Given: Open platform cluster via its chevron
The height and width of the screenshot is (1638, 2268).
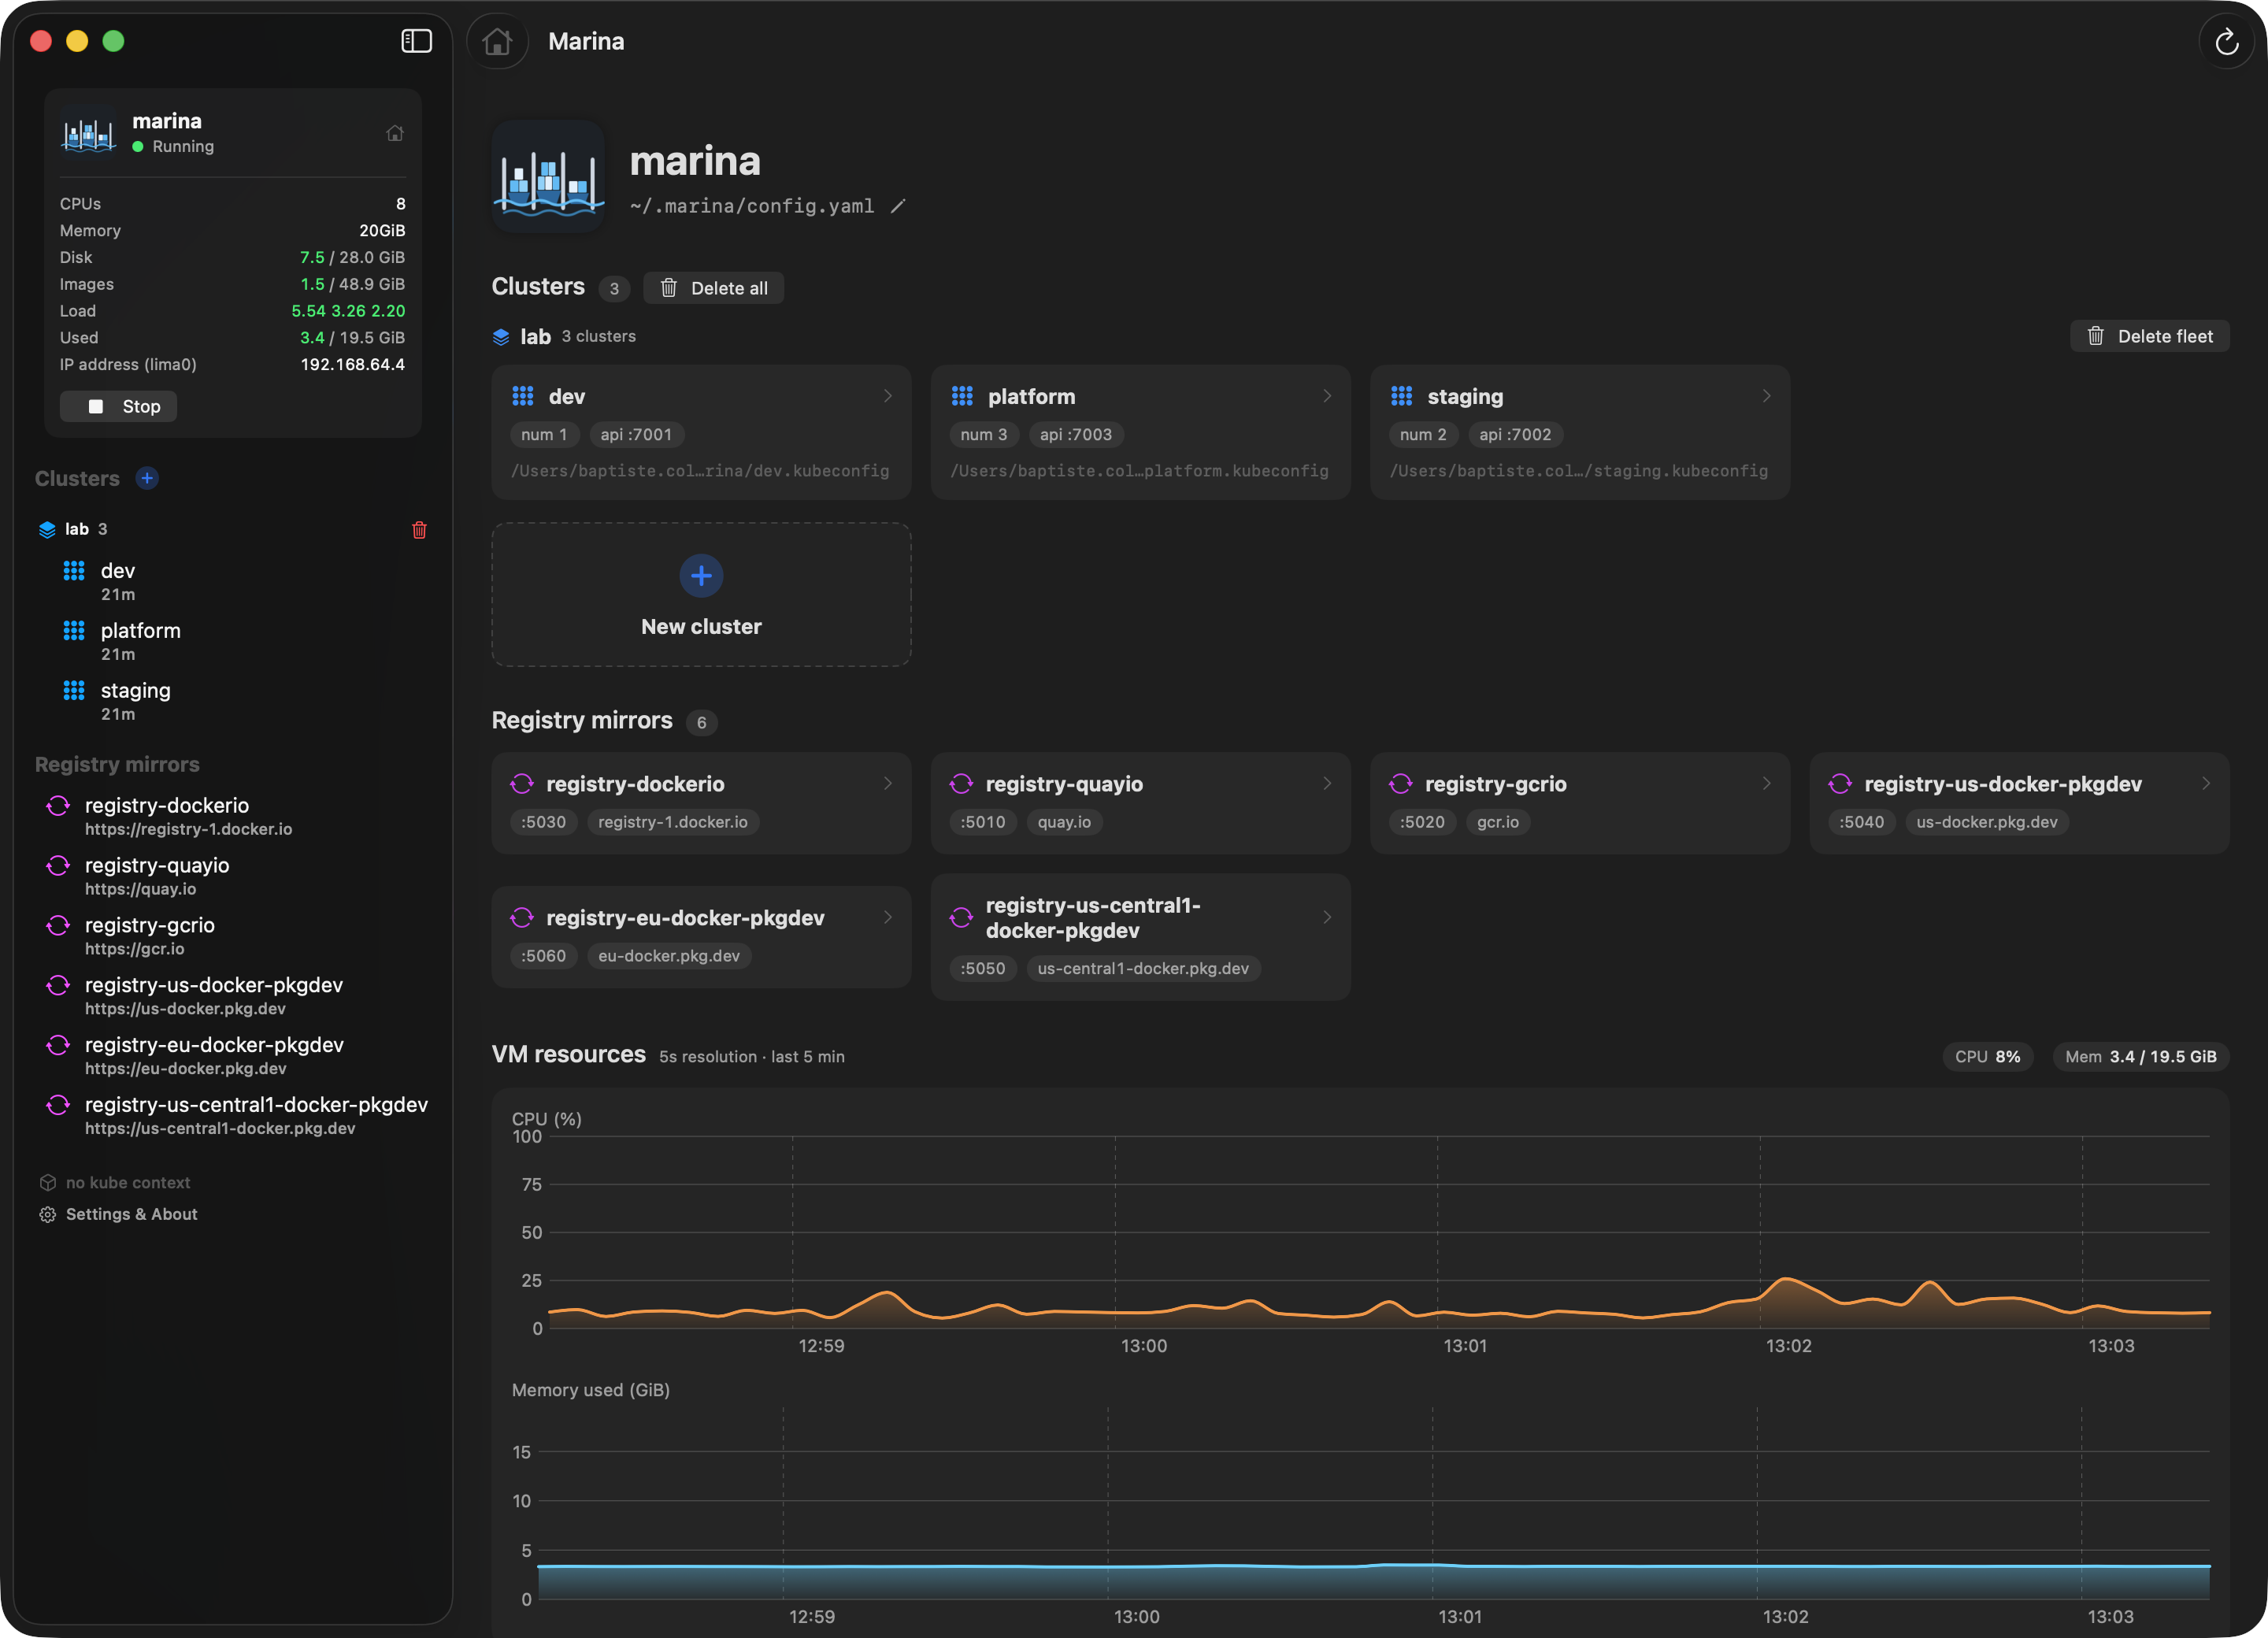Looking at the screenshot, I should (x=1327, y=396).
